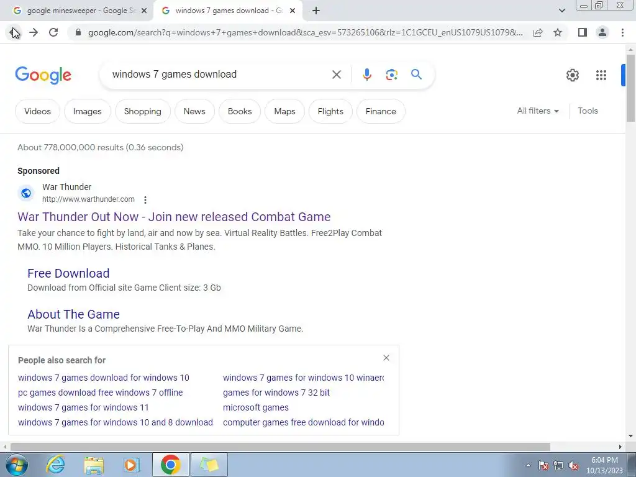This screenshot has width=636, height=477.
Task: Open the About The Game sitelink
Action: tap(73, 314)
